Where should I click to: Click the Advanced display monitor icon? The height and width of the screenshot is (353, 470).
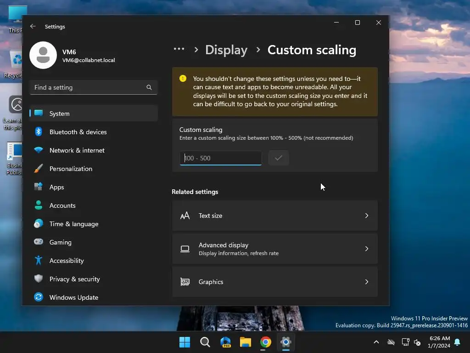coord(185,249)
